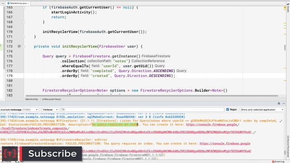Image resolution: width=290 pixels, height=163 pixels.
Task: Toggle fold marker at line 168
Action: pyautogui.click(x=24, y=22)
